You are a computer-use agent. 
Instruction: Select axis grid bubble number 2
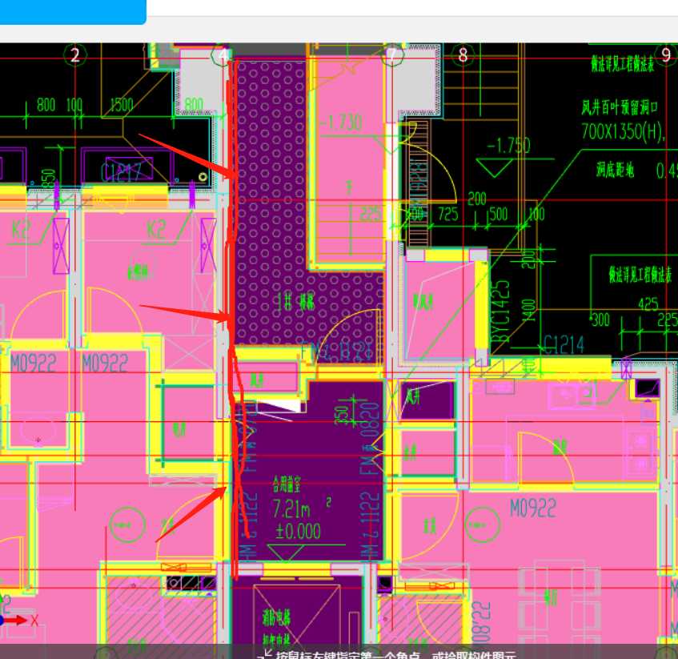[75, 55]
